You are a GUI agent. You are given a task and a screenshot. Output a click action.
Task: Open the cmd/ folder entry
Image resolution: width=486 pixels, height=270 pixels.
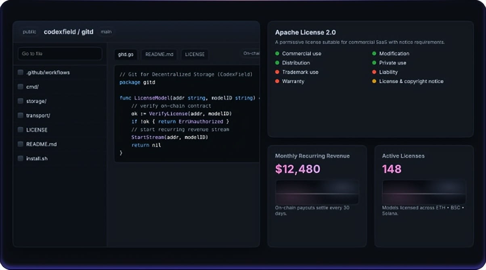(32, 87)
